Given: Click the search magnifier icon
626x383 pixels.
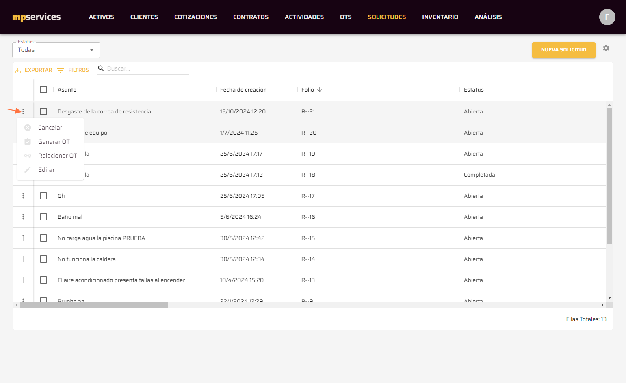Looking at the screenshot, I should point(101,68).
